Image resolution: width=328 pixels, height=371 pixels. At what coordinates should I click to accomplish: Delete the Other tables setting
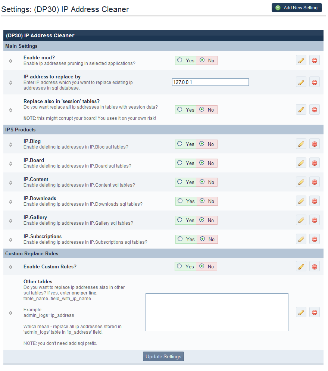click(315, 312)
